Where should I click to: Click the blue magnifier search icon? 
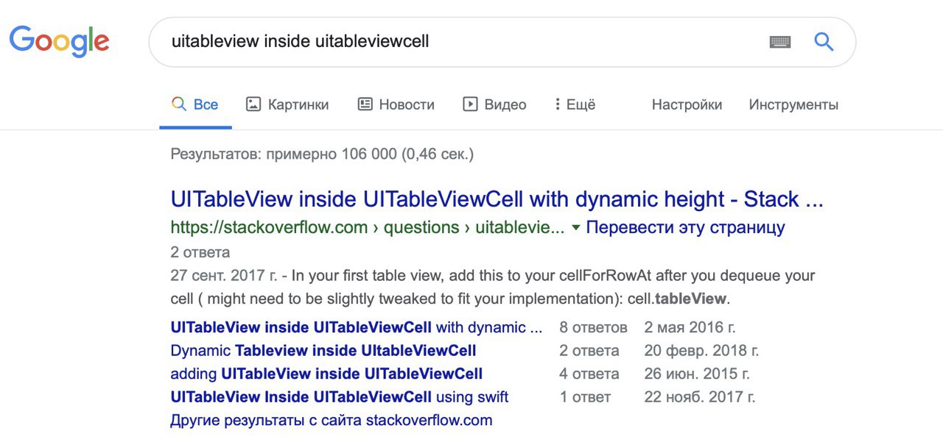point(824,41)
